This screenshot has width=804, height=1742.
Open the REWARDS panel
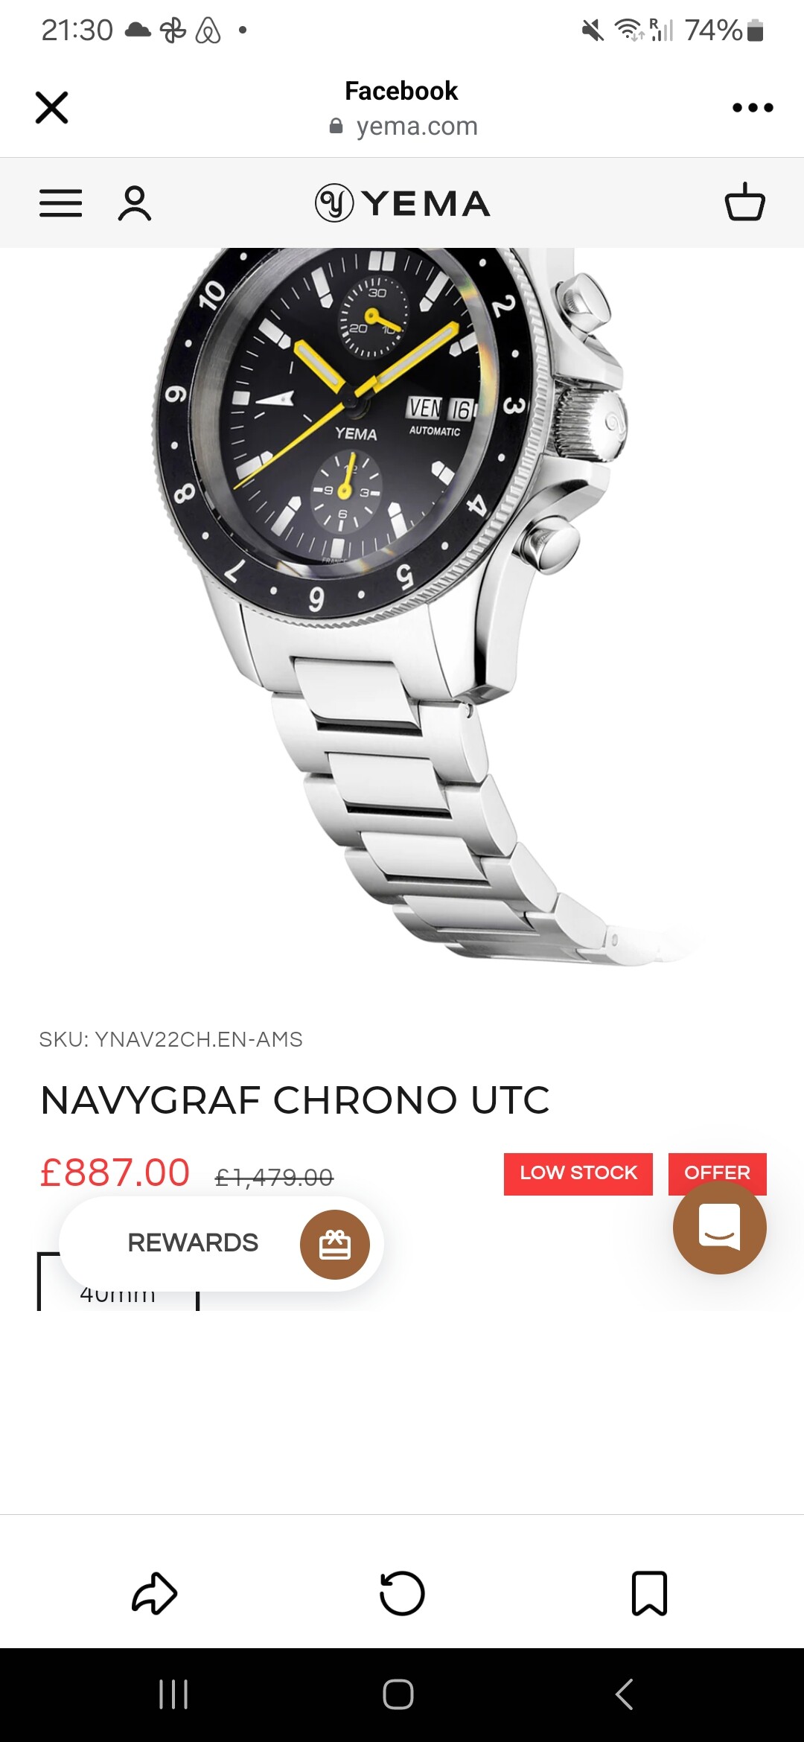coord(221,1243)
